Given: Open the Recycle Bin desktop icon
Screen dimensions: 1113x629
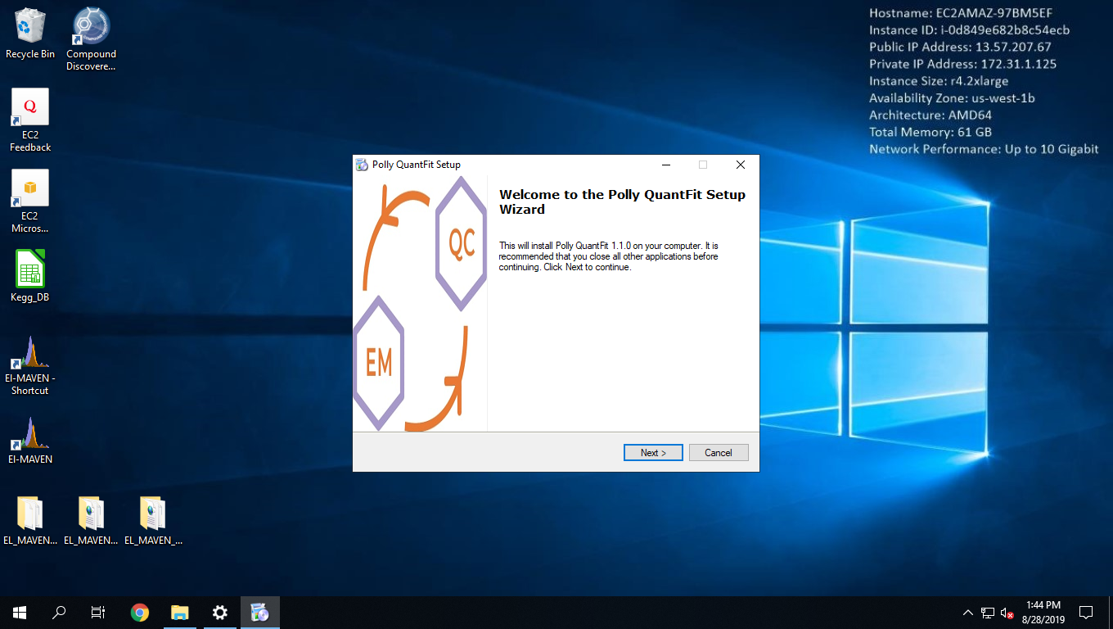Looking at the screenshot, I should pos(30,34).
